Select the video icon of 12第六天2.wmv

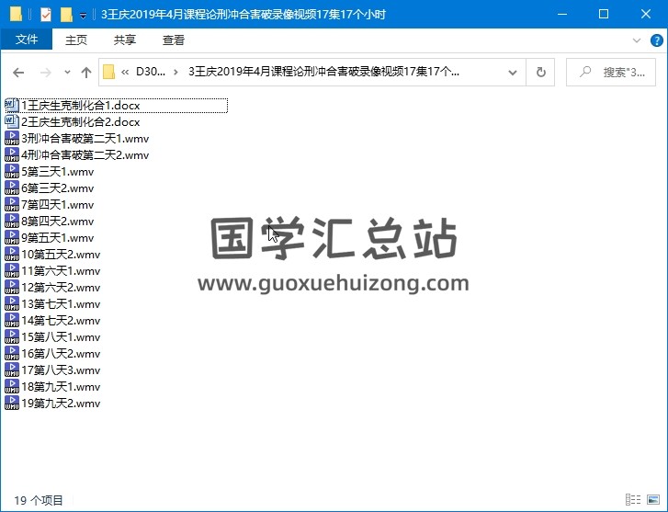point(12,288)
